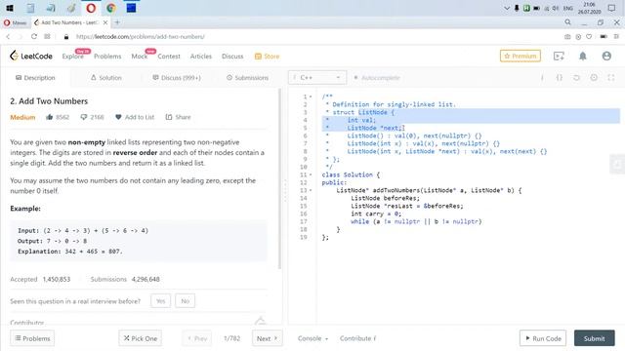
Task: Collapse code fold at line 11
Action: [311, 175]
